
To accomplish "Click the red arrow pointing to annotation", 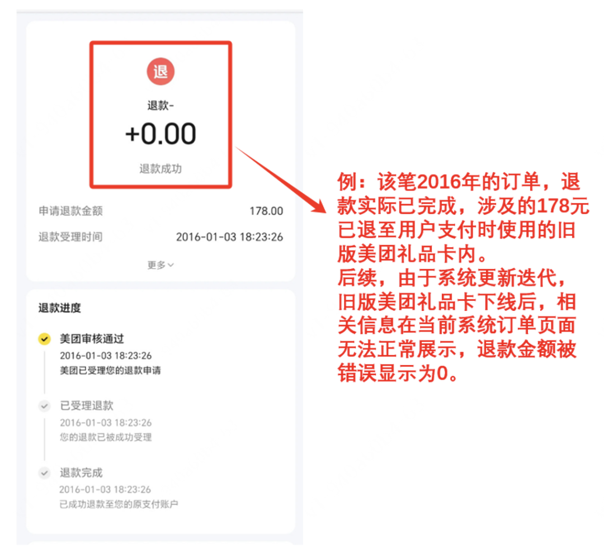I will pyautogui.click(x=281, y=180).
